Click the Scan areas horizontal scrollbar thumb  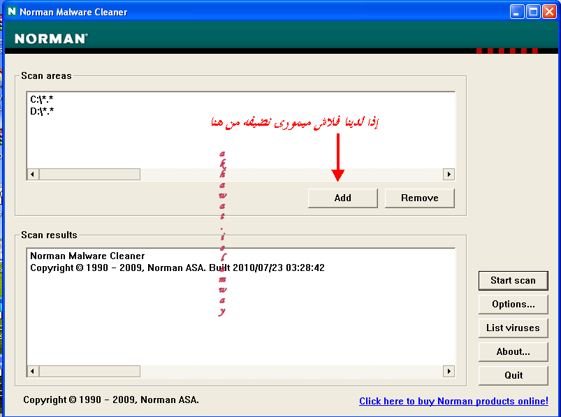click(89, 175)
